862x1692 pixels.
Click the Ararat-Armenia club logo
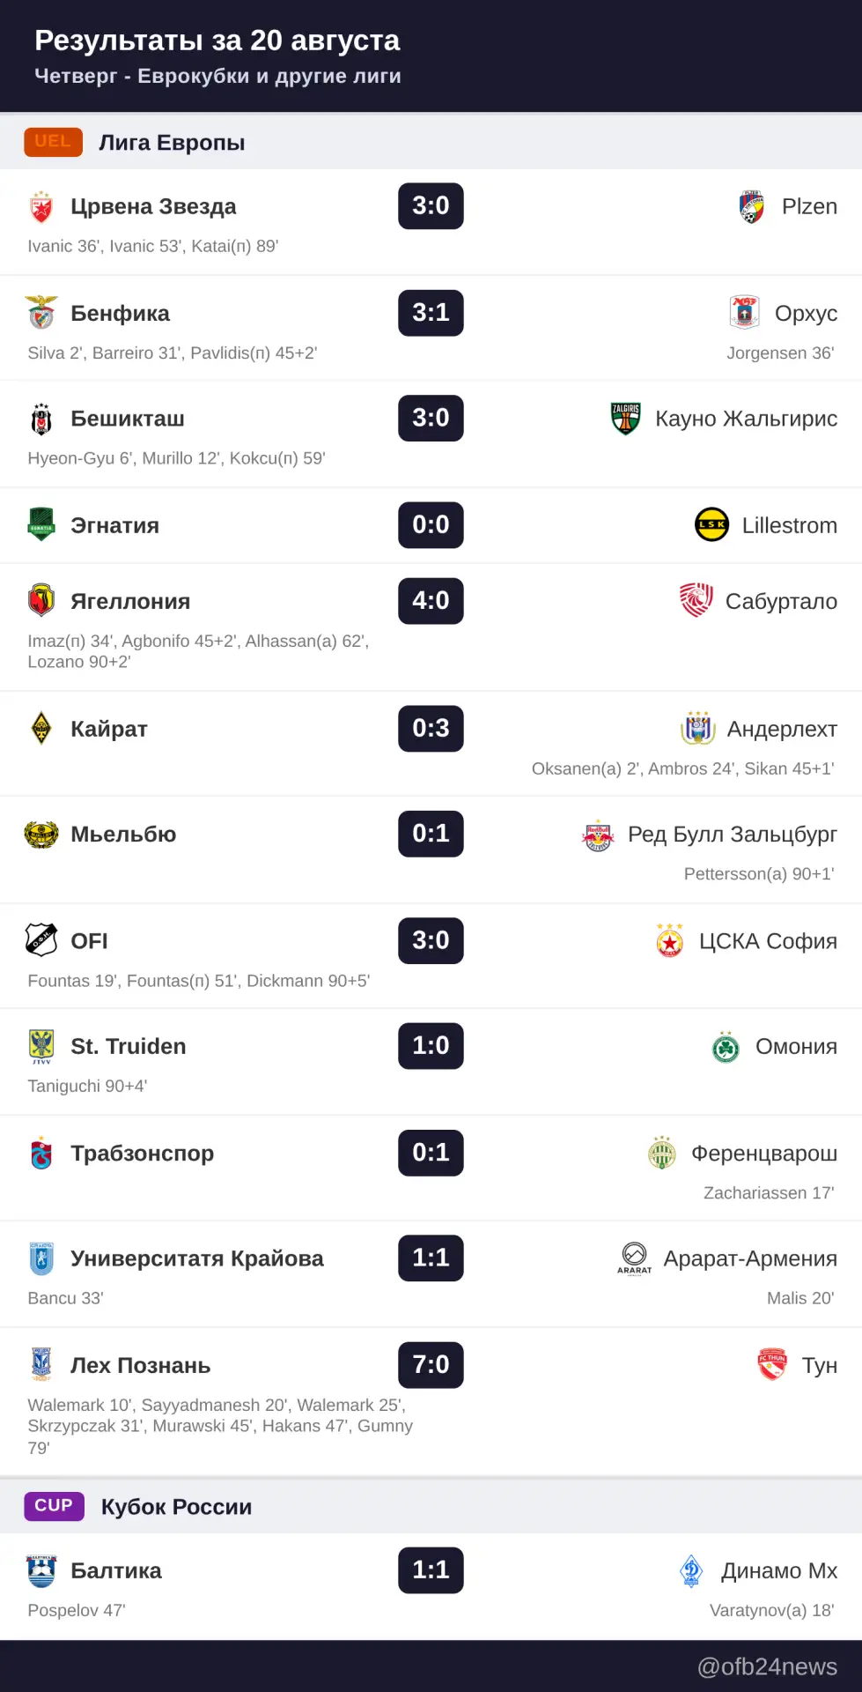coord(634,1258)
